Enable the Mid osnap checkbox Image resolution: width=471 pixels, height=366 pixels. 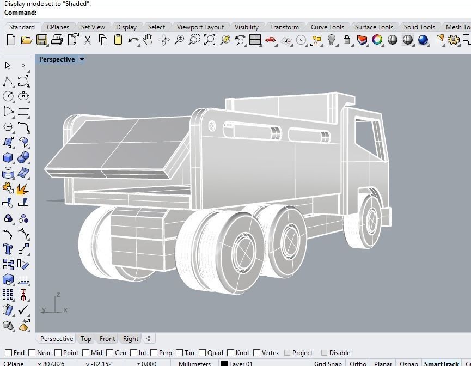(x=85, y=352)
